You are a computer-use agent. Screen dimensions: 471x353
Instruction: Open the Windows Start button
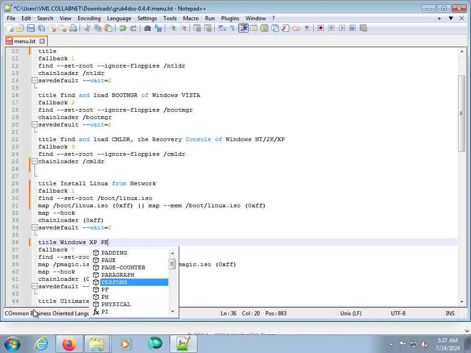pyautogui.click(x=12, y=344)
